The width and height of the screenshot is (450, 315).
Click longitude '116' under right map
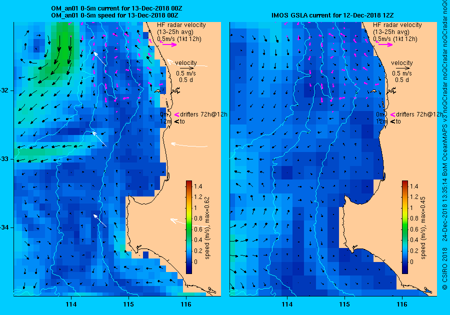tap(402, 304)
